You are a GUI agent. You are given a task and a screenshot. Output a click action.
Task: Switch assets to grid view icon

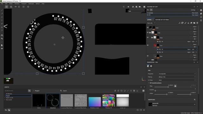click(143, 91)
